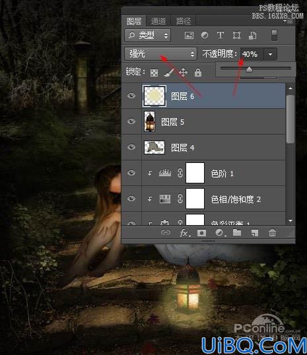Open the opacity slider dropdown arrow

point(270,54)
